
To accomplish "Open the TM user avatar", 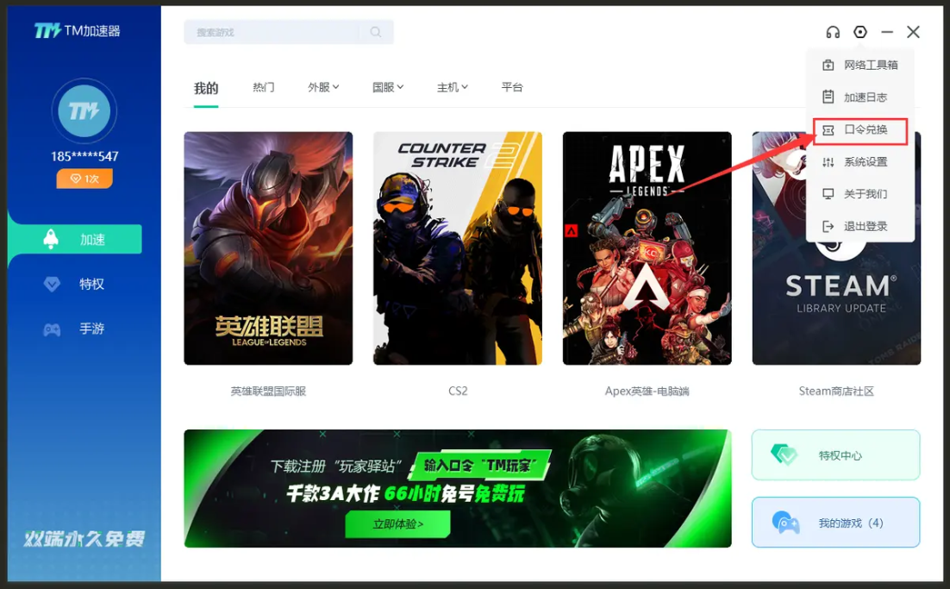I will pos(84,111).
